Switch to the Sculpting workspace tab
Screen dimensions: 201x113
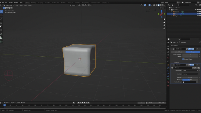click(x=40, y=3)
